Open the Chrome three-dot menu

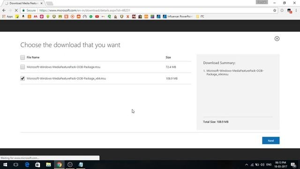pyautogui.click(x=296, y=10)
